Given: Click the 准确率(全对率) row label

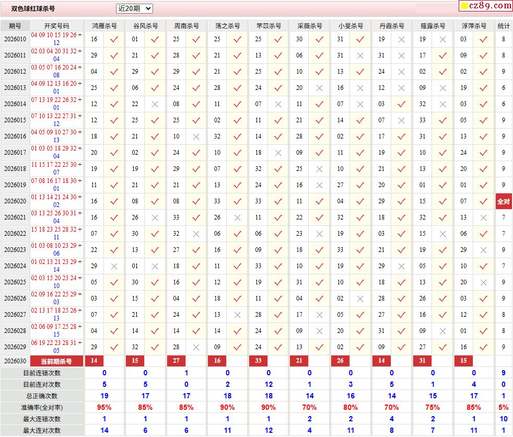Looking at the screenshot, I should (x=42, y=407).
